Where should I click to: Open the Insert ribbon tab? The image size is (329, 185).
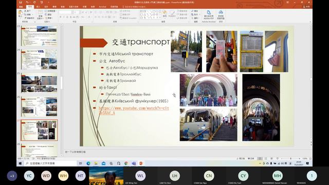38,7
